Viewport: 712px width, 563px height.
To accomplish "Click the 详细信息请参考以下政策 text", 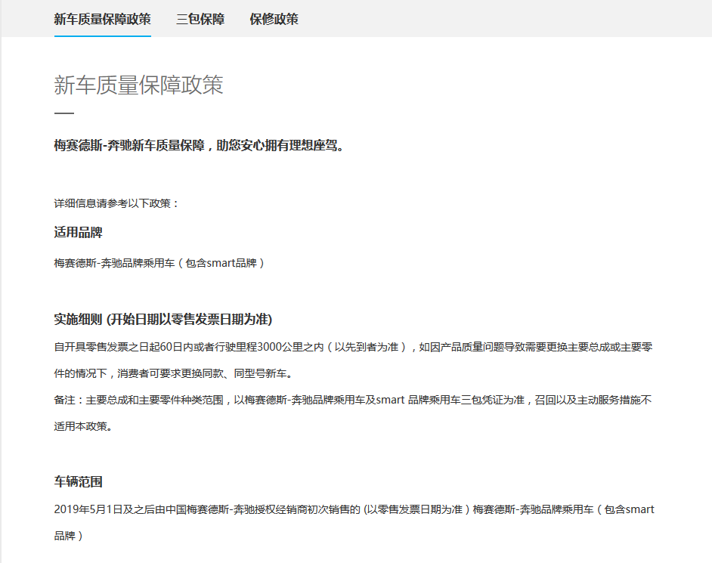I will (x=116, y=203).
